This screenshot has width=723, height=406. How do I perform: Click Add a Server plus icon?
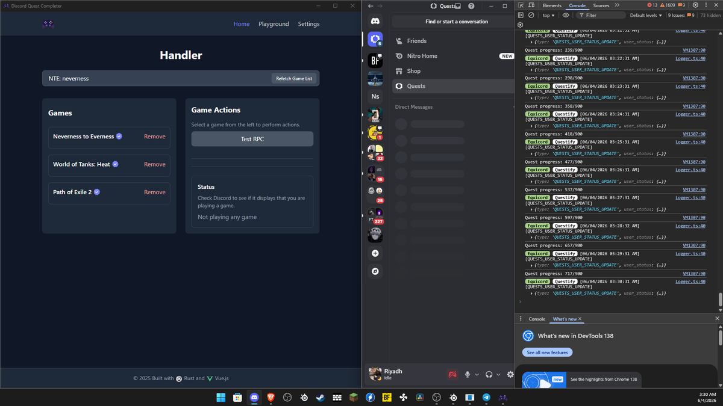[x=375, y=253]
